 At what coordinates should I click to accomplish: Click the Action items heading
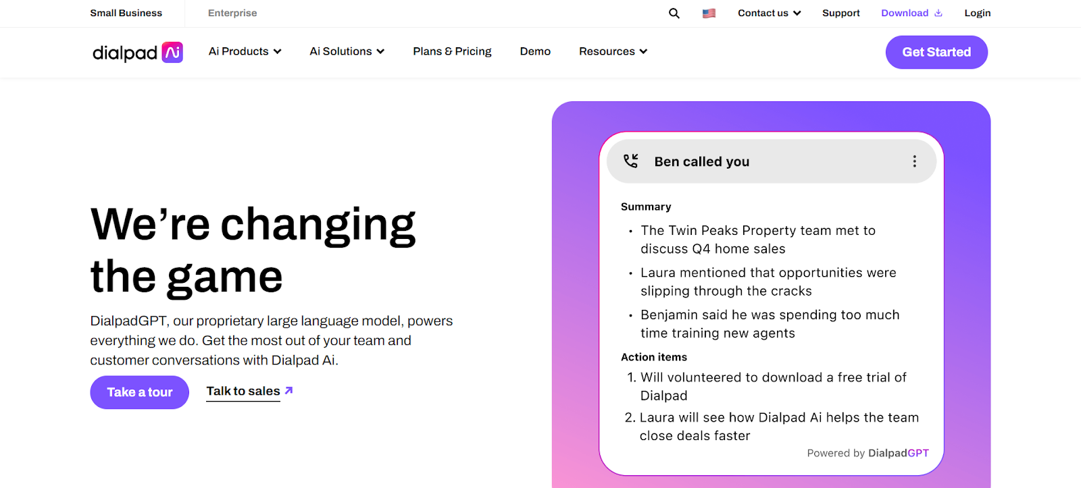[654, 357]
